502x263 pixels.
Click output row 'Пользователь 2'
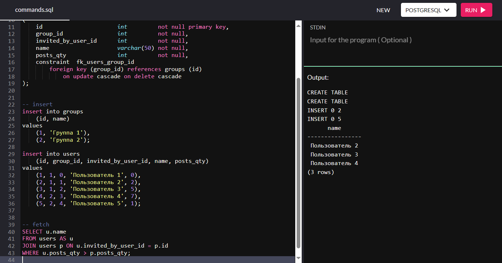click(334, 146)
